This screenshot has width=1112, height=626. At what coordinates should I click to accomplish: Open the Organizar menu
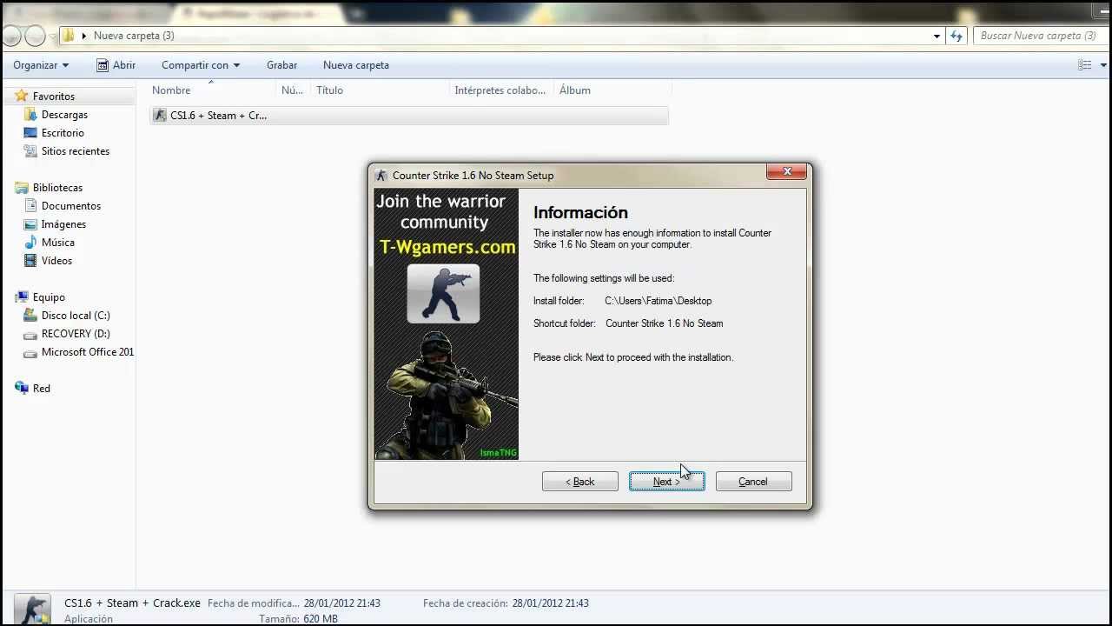pos(41,65)
